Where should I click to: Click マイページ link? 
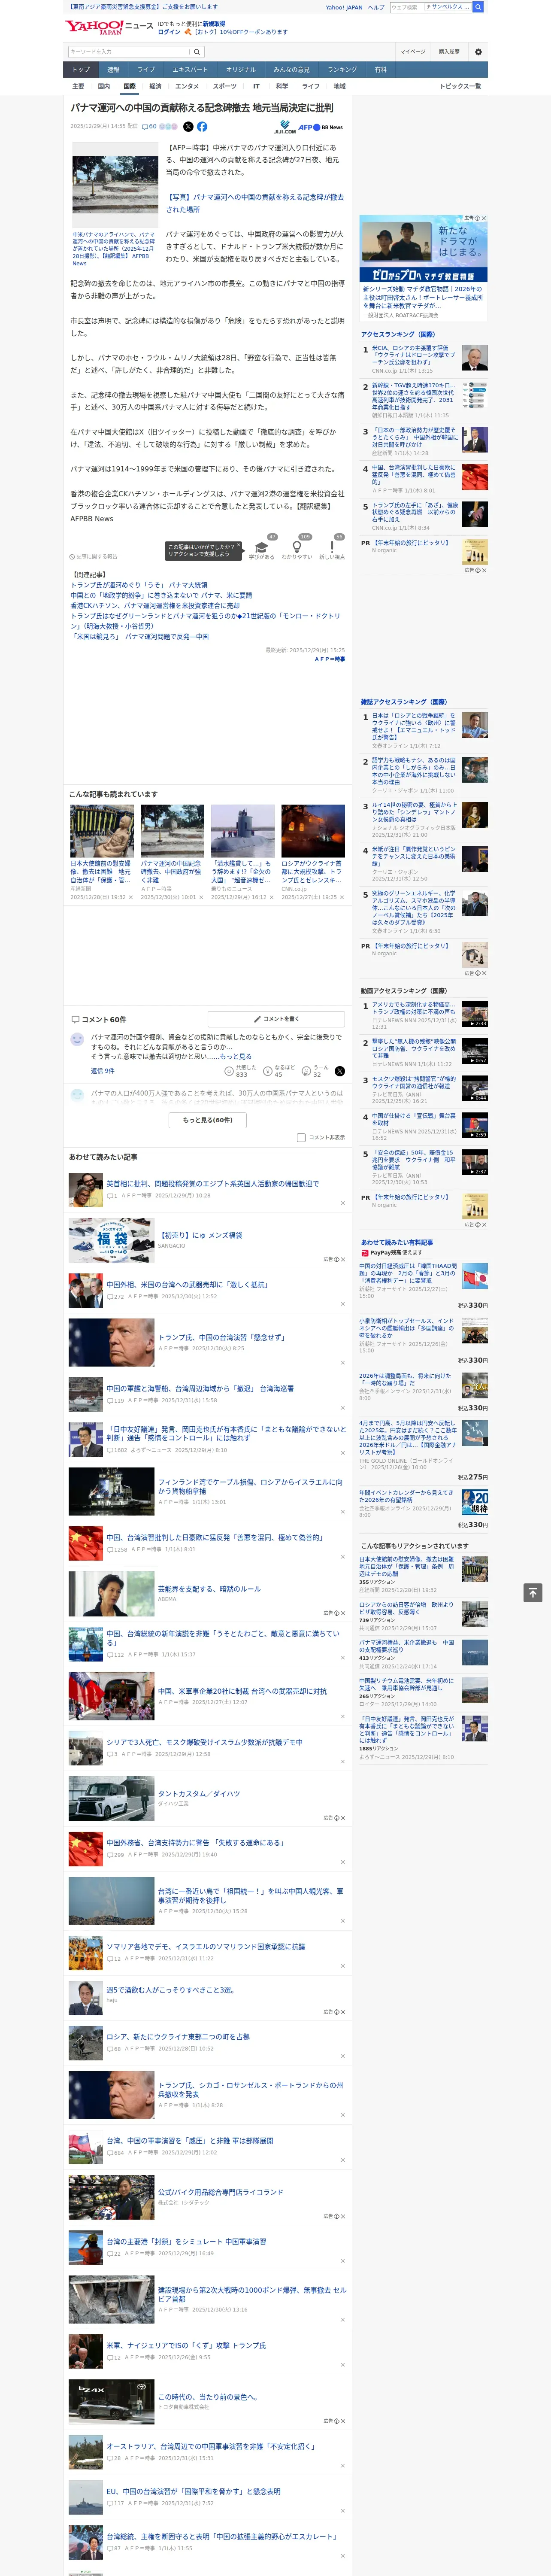412,51
